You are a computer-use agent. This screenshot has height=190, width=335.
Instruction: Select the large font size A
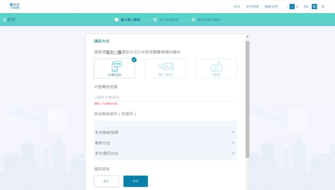point(297,7)
